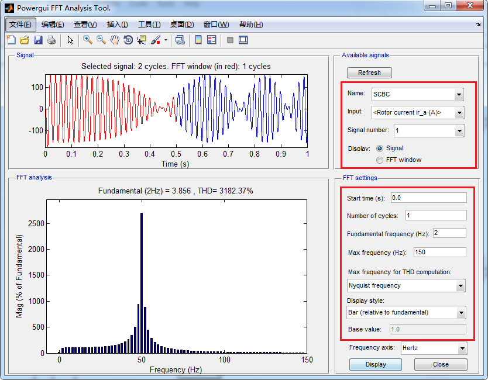Click the red FFT window portion of signal
Viewport: 488px width, 380px height.
pyautogui.click(x=111, y=110)
